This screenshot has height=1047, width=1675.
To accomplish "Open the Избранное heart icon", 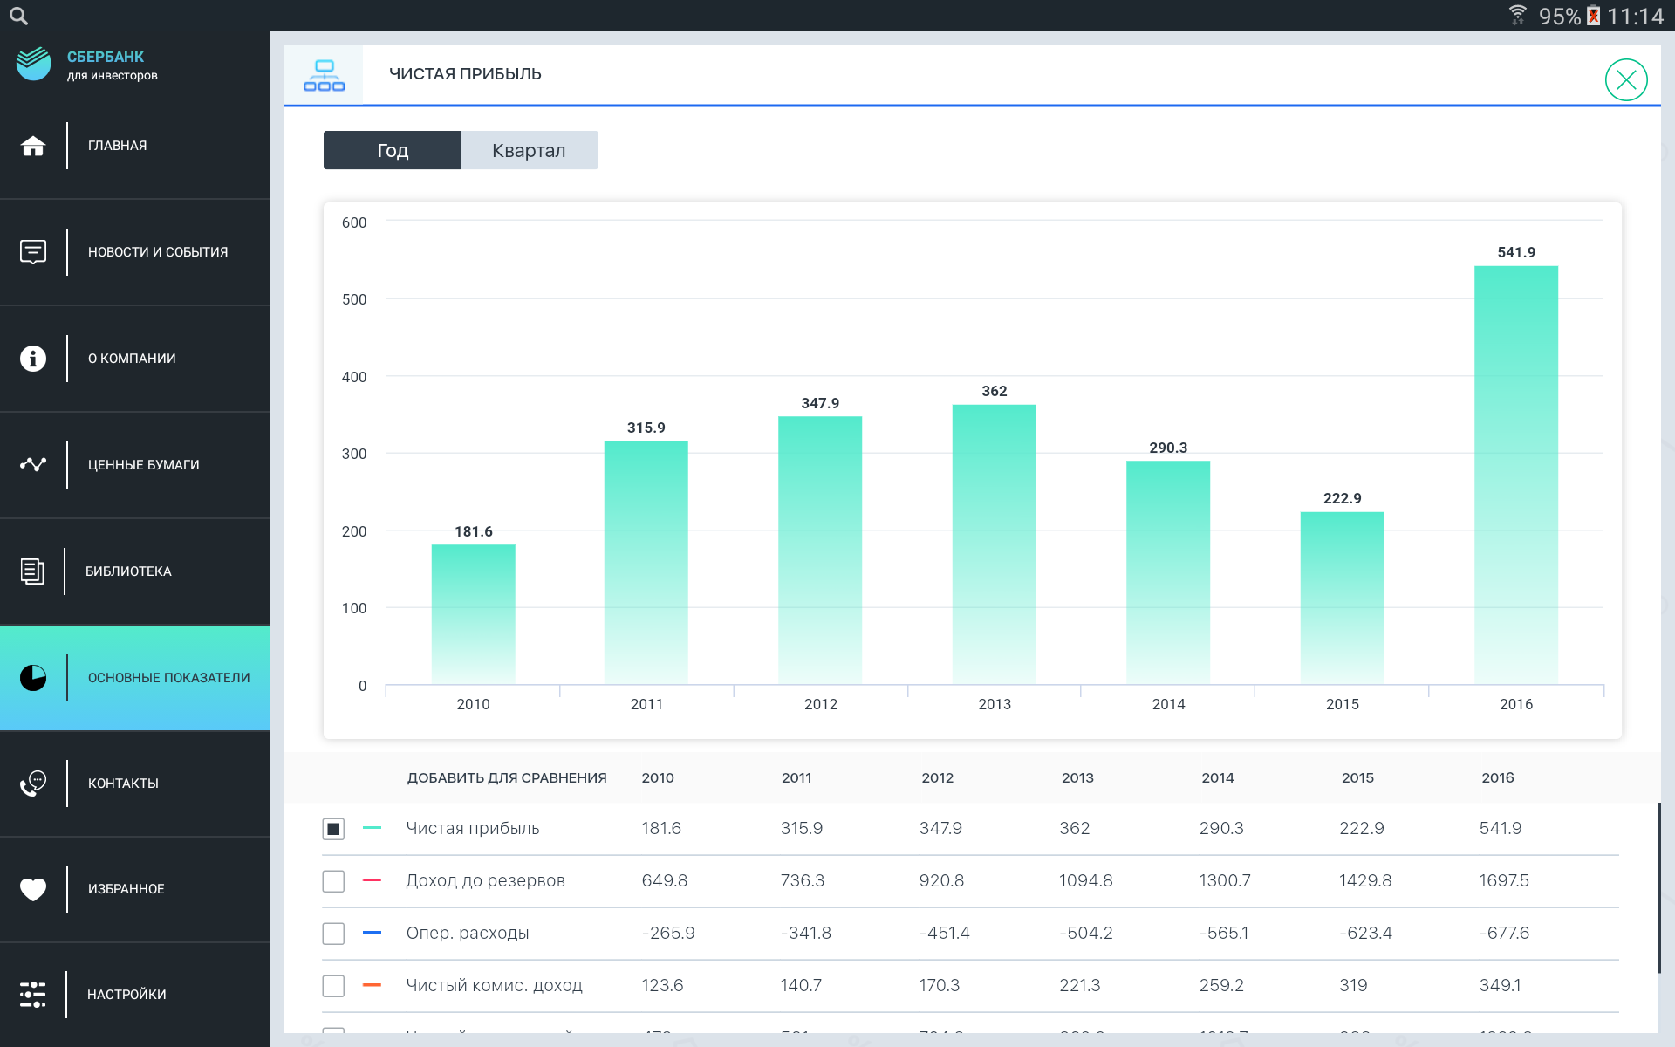I will [33, 889].
